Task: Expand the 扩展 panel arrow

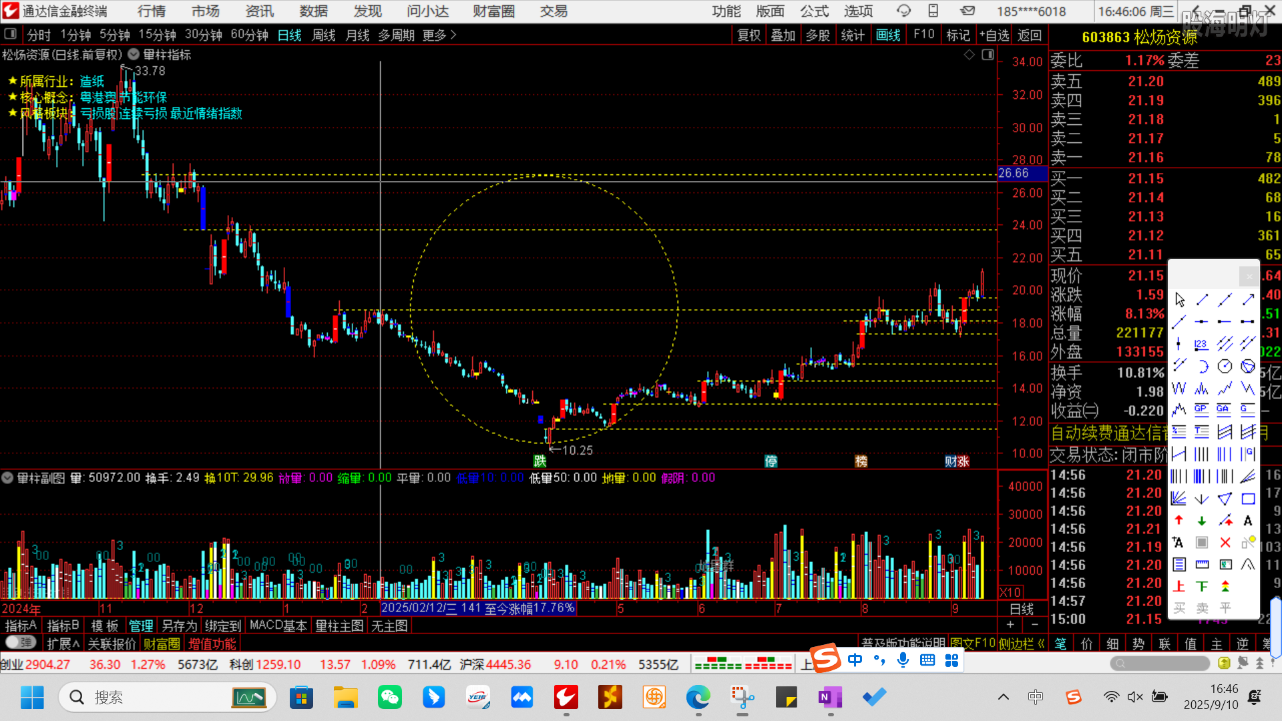Action: point(63,644)
